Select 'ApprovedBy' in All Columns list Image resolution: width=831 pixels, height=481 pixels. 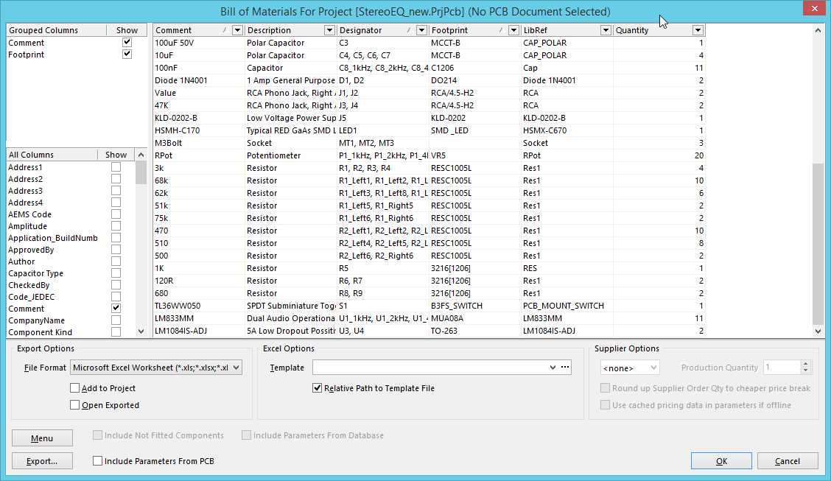click(x=31, y=250)
